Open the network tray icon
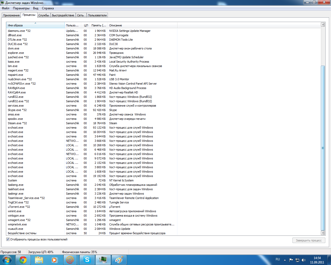331x265 pixels. (297, 260)
